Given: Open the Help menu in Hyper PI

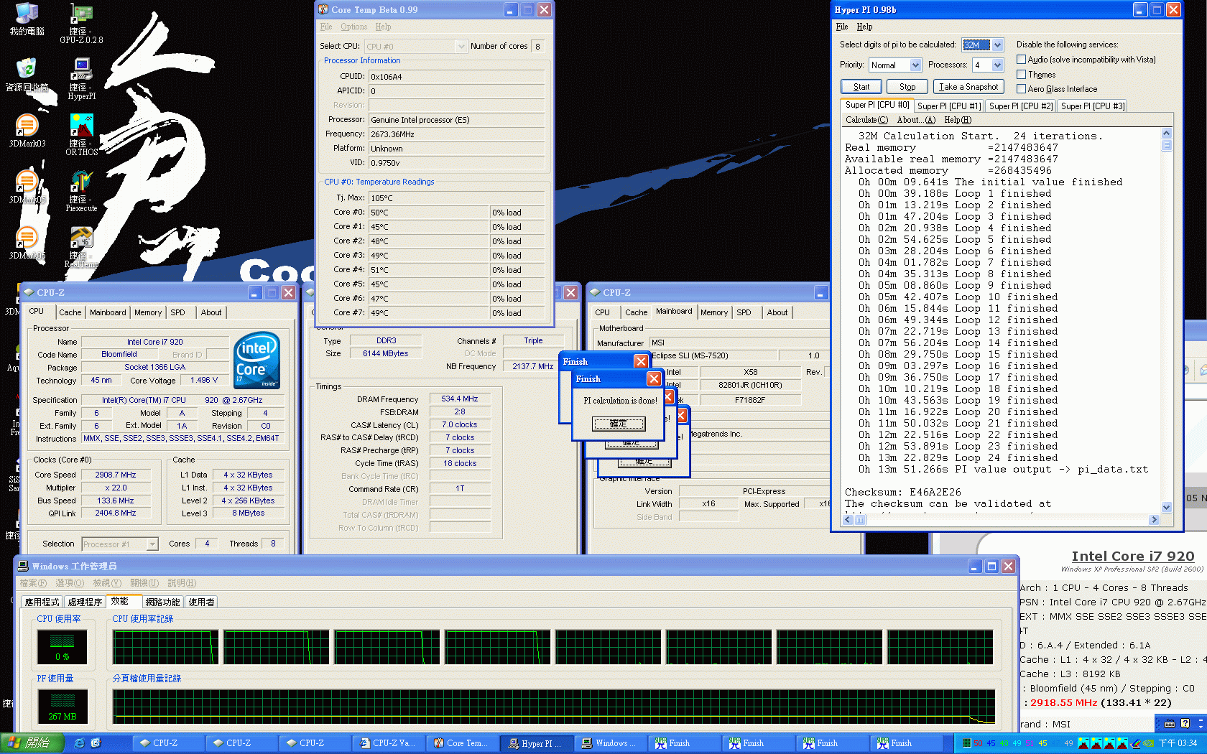Looking at the screenshot, I should (864, 27).
